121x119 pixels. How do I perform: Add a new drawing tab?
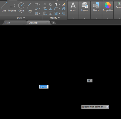coord(54,23)
